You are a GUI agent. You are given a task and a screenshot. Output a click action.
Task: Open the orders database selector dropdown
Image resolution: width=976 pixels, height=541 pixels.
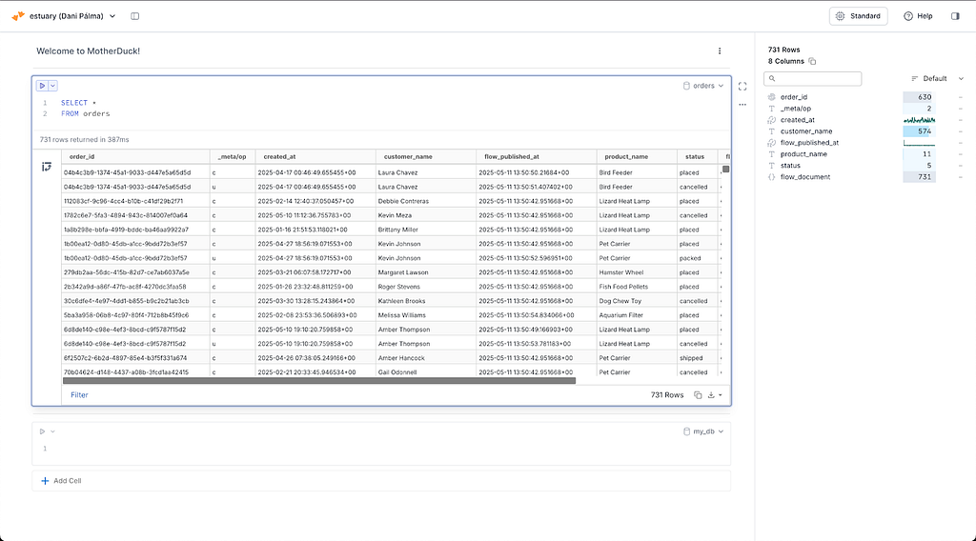[x=703, y=86]
